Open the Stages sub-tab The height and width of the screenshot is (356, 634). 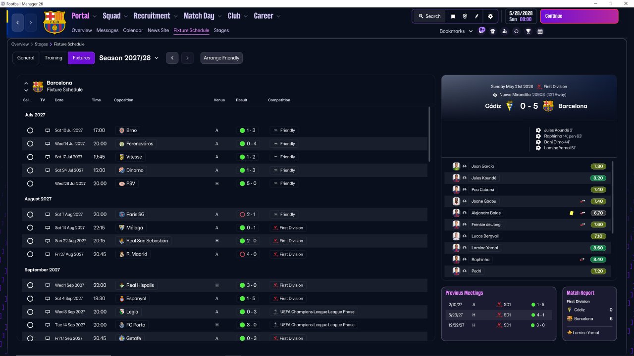pyautogui.click(x=221, y=30)
